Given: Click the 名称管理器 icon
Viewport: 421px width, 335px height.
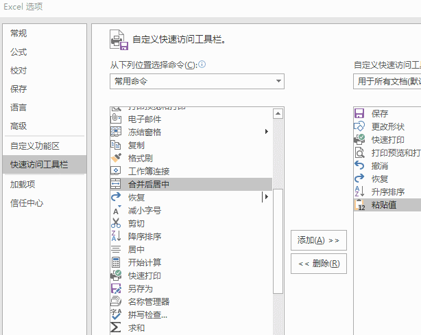Looking at the screenshot, I should tap(116, 301).
